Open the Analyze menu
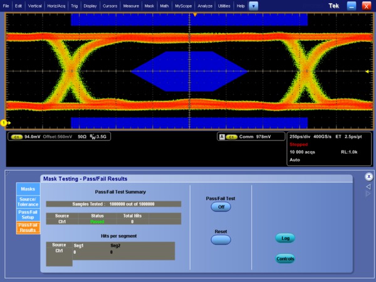 coord(204,6)
